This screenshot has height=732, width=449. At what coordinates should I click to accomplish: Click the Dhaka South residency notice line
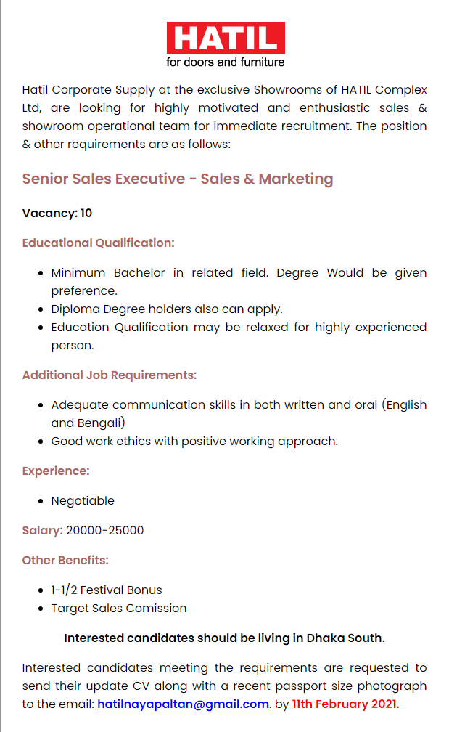pos(225,638)
